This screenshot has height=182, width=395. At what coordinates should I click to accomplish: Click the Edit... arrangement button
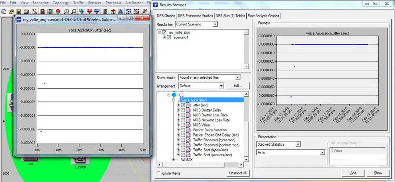tap(238, 86)
